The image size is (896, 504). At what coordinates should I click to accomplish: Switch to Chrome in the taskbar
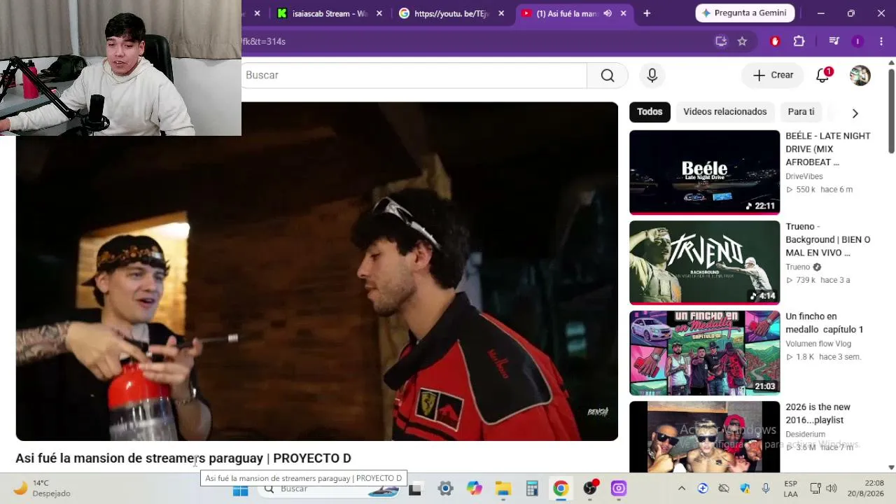click(561, 489)
